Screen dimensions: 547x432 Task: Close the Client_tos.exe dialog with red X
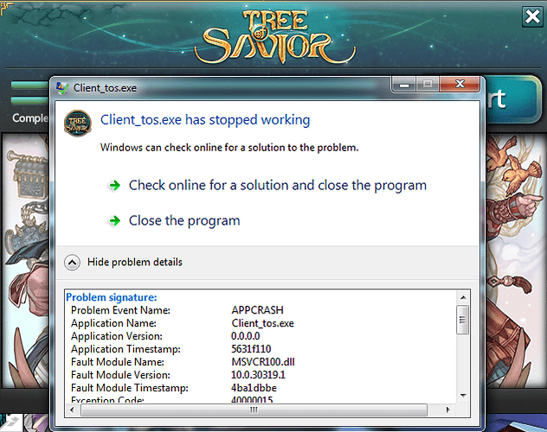pyautogui.click(x=460, y=86)
